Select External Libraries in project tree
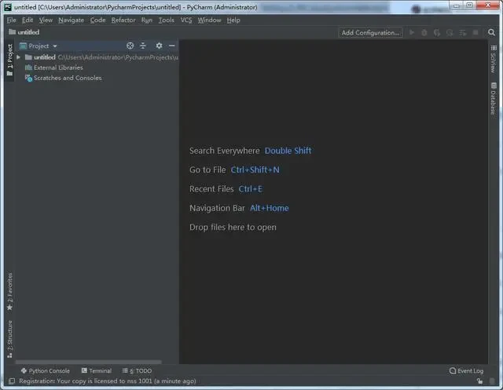The width and height of the screenshot is (503, 390). click(57, 67)
